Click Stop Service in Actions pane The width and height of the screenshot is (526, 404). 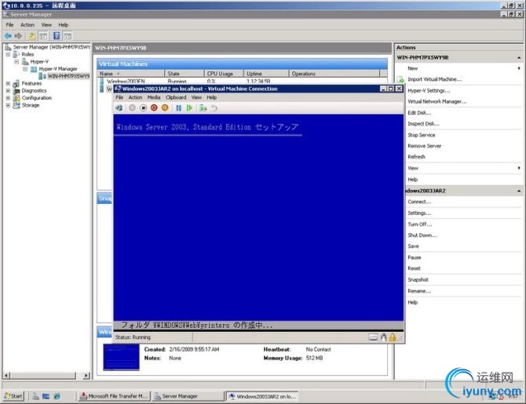pyautogui.click(x=422, y=135)
